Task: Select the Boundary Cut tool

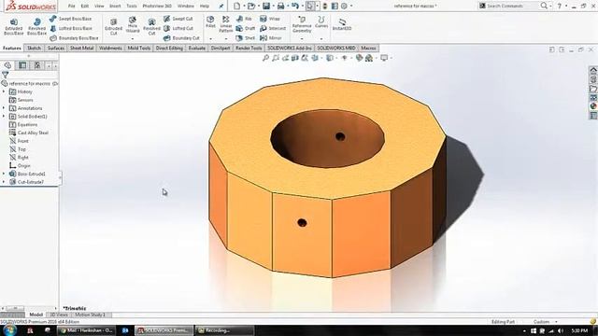Action: pyautogui.click(x=181, y=38)
